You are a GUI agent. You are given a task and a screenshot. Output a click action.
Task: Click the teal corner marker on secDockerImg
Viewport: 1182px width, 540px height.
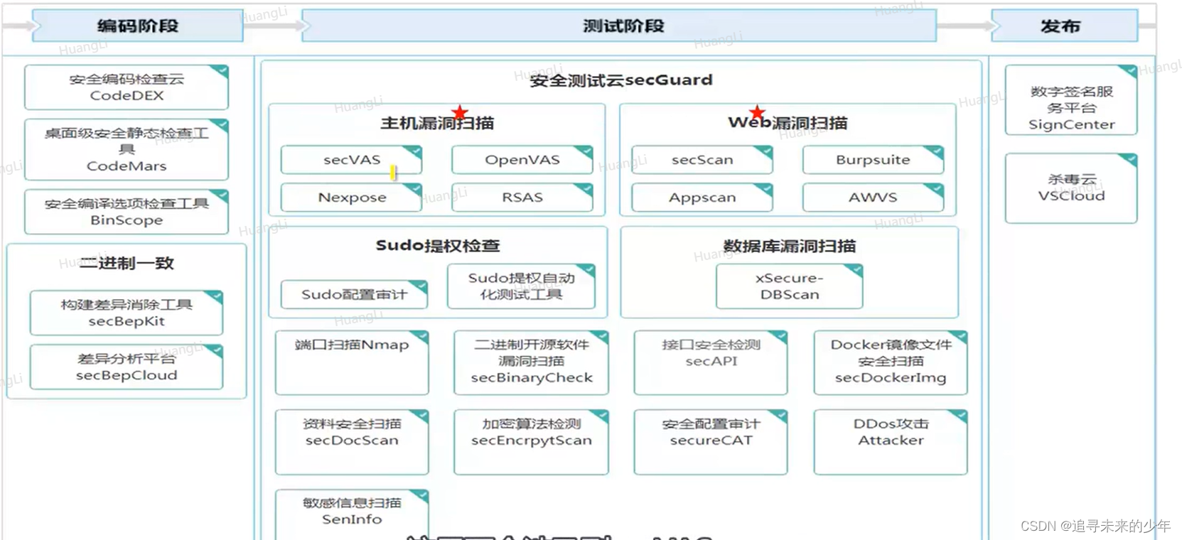pyautogui.click(x=960, y=335)
